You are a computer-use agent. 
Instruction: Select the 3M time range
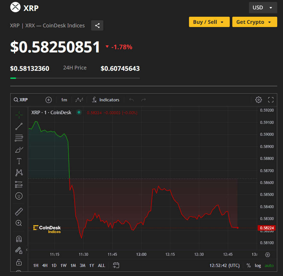point(82,265)
